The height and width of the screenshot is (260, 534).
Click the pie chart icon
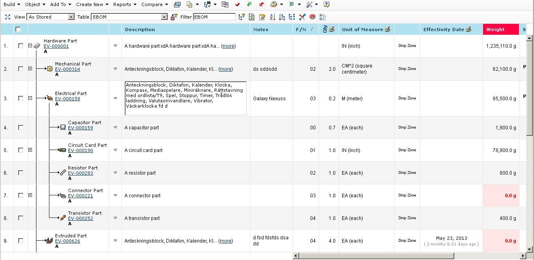[x=312, y=17]
